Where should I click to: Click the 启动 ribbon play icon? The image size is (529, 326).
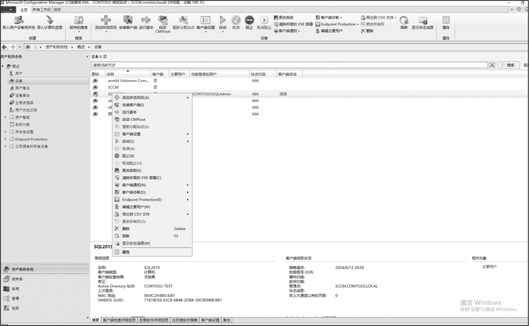(x=223, y=20)
